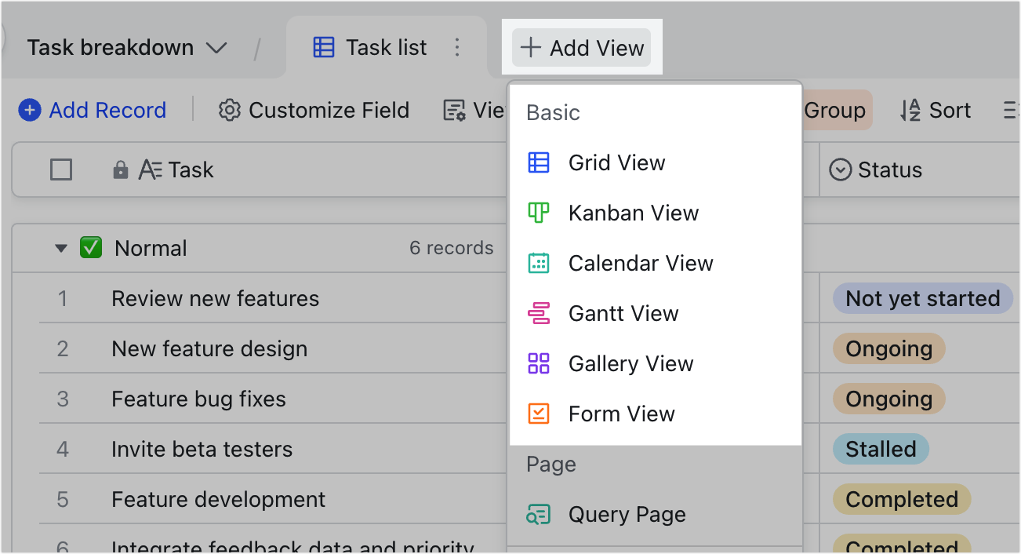Click the orange Form View icon

[540, 414]
